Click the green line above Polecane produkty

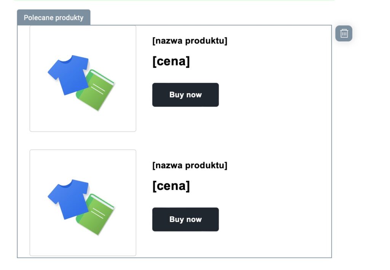[174, 0]
